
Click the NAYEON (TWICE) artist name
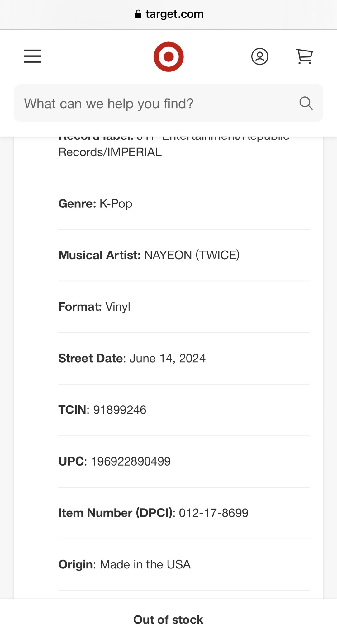[x=192, y=255]
